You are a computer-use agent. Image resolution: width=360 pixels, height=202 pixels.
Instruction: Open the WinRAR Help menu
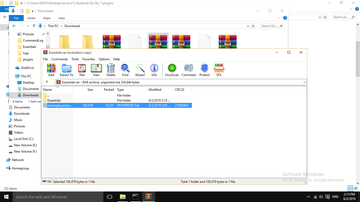pos(116,59)
